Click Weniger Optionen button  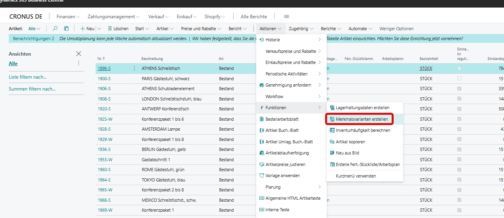pos(396,29)
